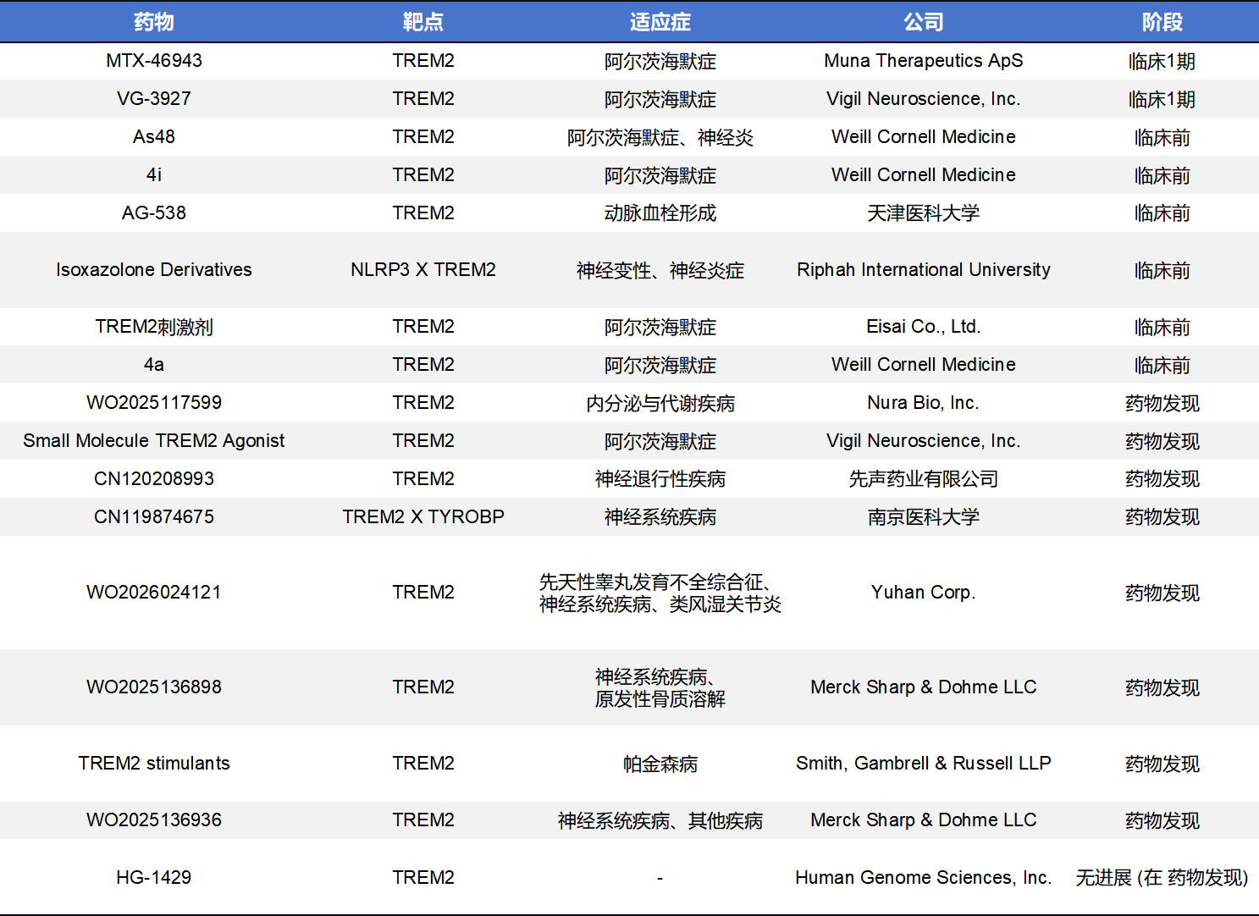1259x916 pixels.
Task: Click the HG-1429 drug cell
Action: 153,878
